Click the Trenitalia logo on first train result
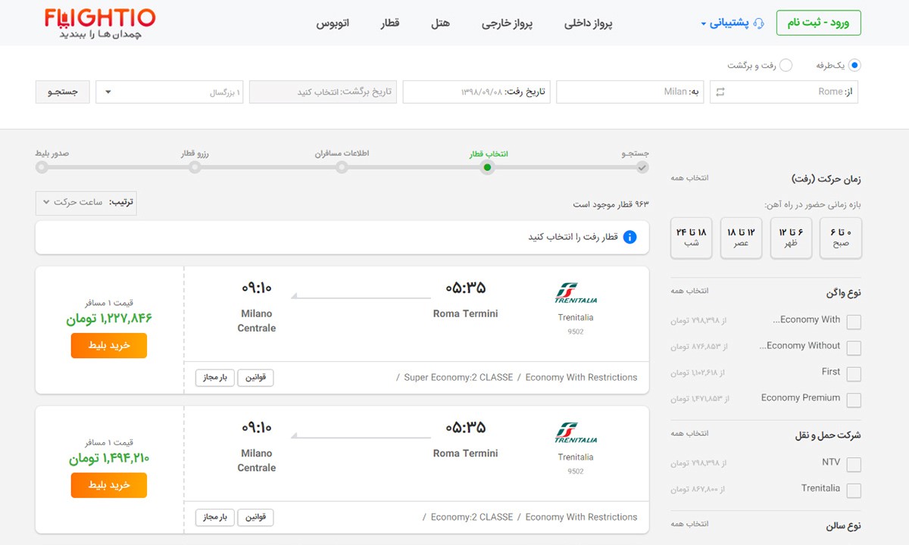 click(576, 293)
